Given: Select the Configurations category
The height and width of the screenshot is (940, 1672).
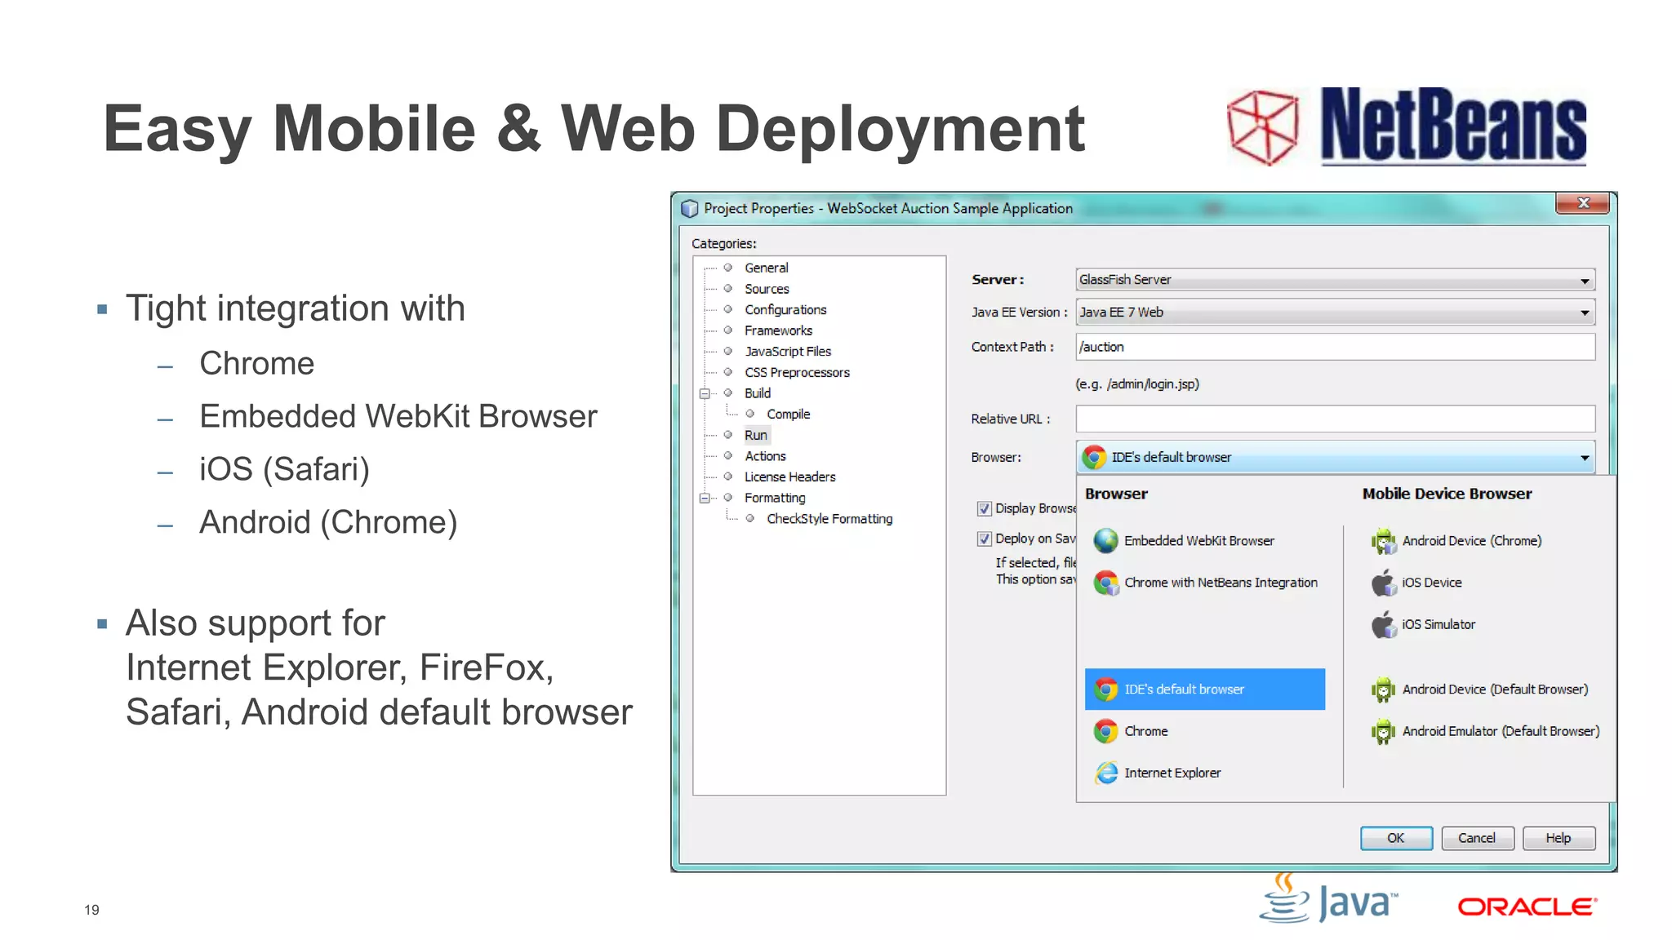Looking at the screenshot, I should [785, 310].
